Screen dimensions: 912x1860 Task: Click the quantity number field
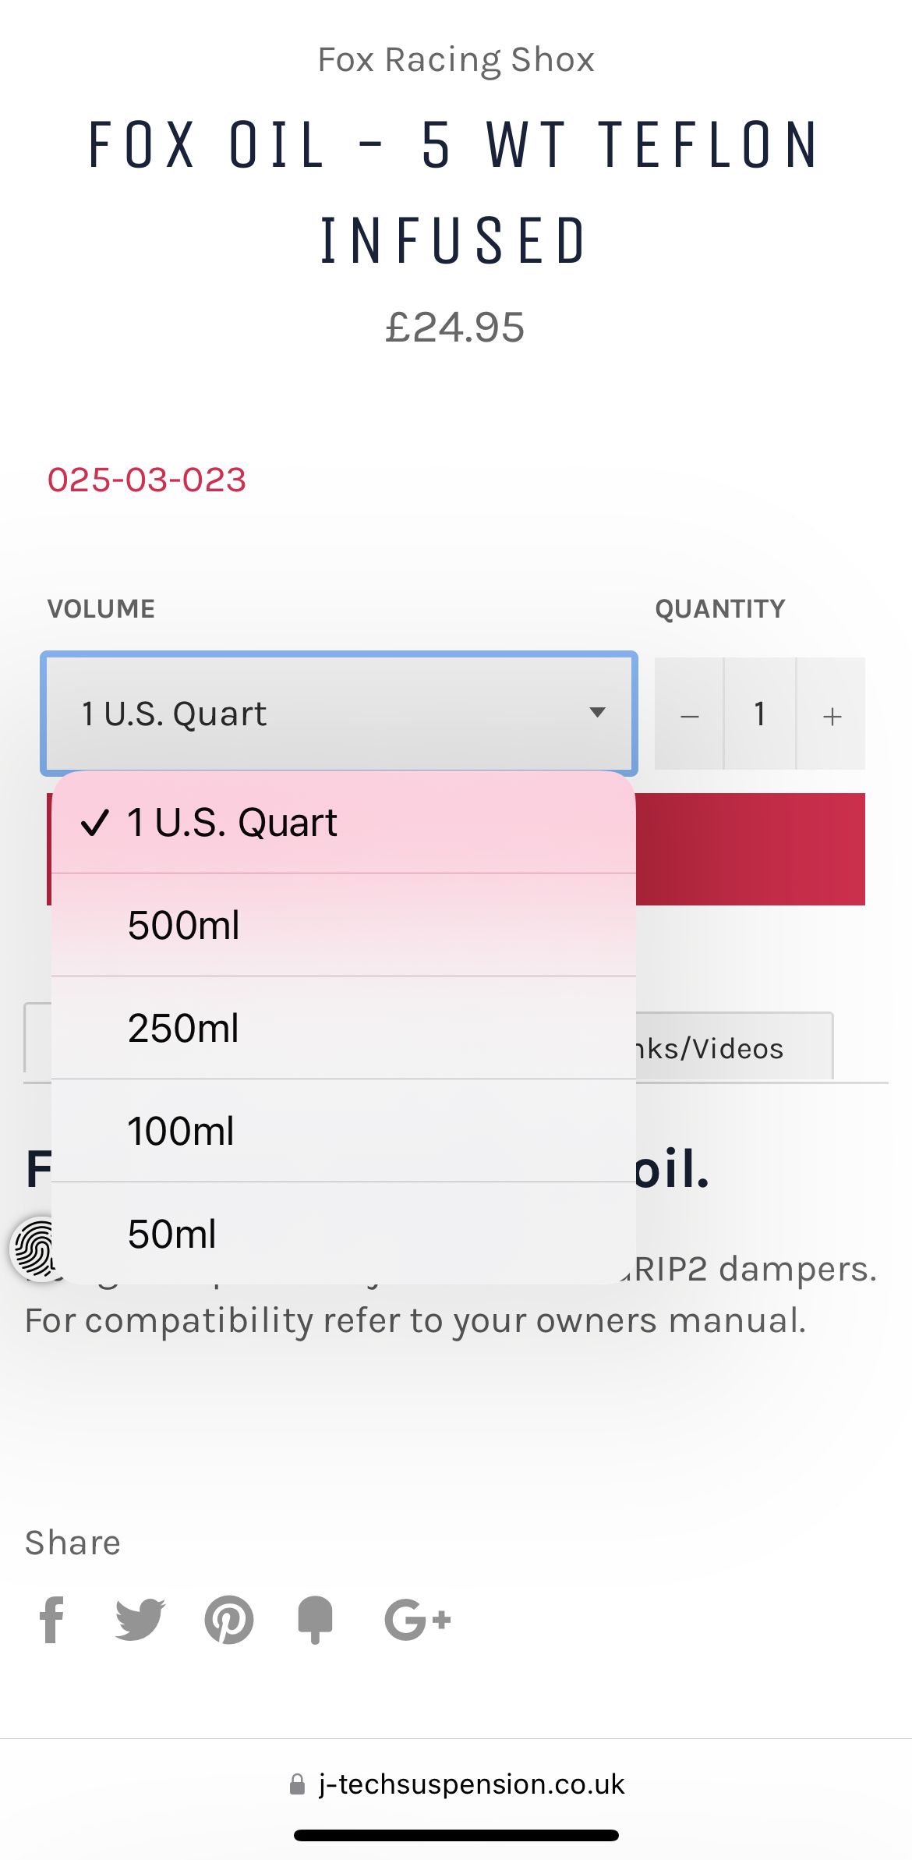[760, 714]
